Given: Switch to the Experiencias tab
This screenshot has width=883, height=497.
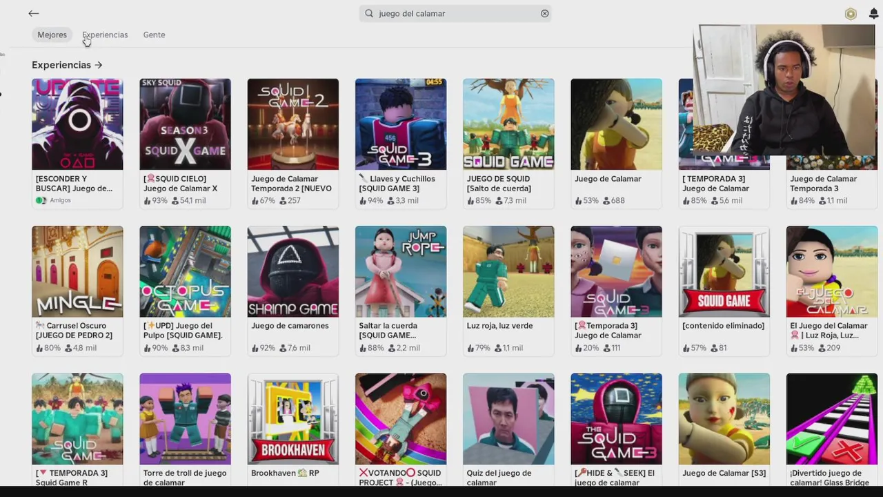Looking at the screenshot, I should point(105,35).
